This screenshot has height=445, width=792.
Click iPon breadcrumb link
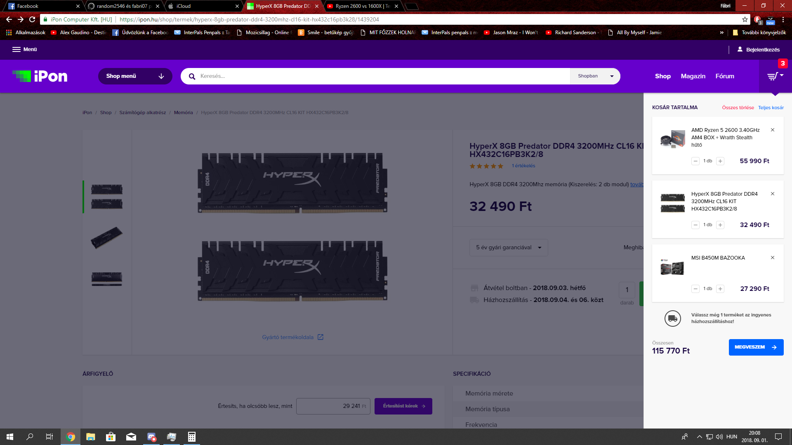coord(87,112)
